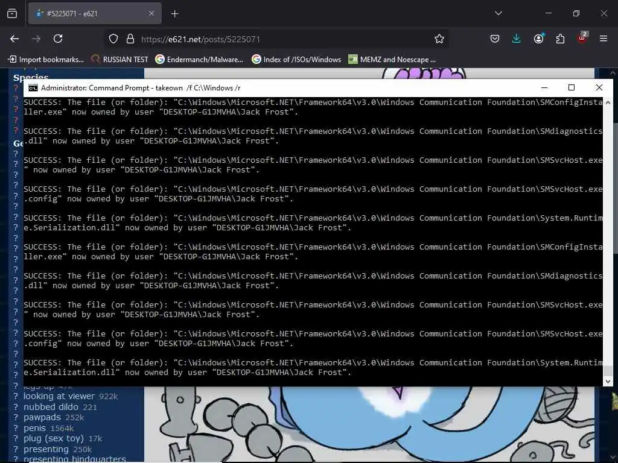Minimize the Firefox browser window
This screenshot has height=463, width=618.
click(549, 13)
